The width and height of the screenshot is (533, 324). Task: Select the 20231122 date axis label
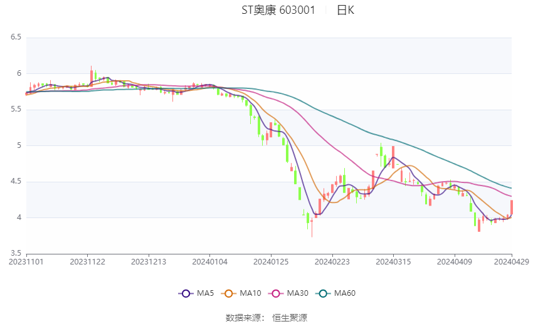click(x=87, y=262)
